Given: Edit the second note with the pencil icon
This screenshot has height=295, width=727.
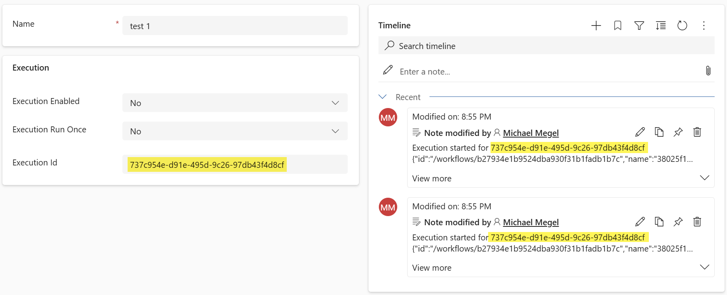Looking at the screenshot, I should click(x=640, y=222).
